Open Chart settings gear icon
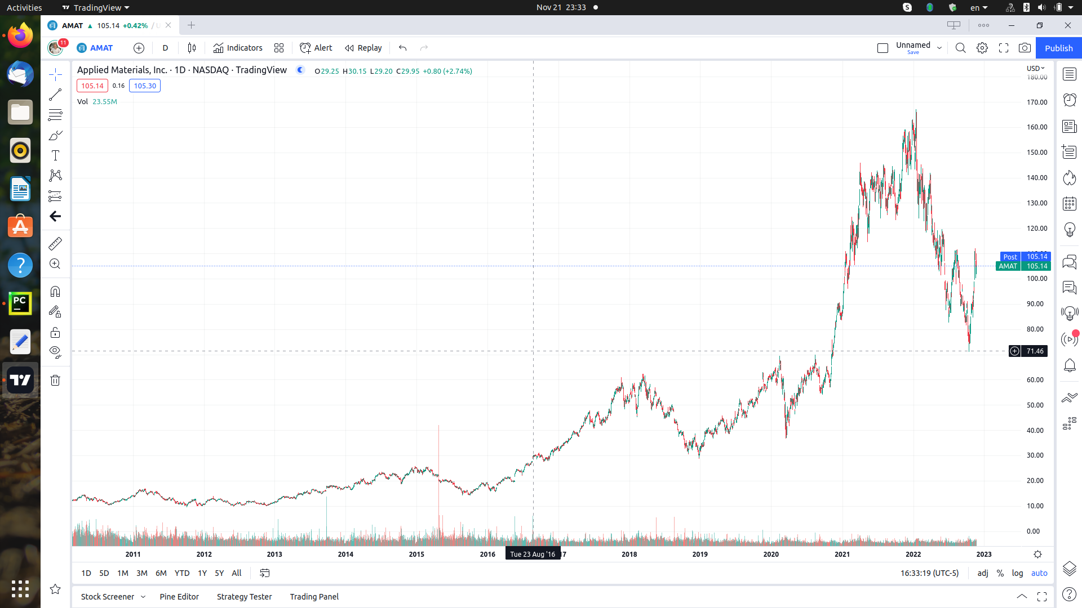Viewport: 1082px width, 608px height. click(x=982, y=48)
